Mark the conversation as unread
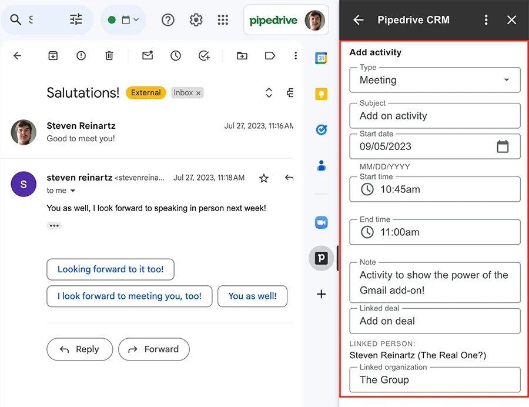Viewport: 529px width, 407px height. (x=147, y=55)
